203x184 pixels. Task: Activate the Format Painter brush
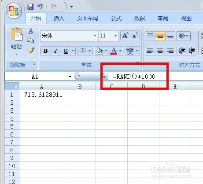click(x=31, y=50)
